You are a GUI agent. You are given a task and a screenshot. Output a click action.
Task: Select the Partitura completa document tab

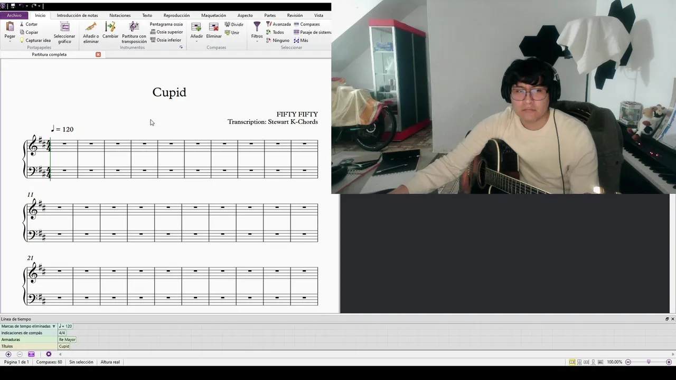point(49,54)
